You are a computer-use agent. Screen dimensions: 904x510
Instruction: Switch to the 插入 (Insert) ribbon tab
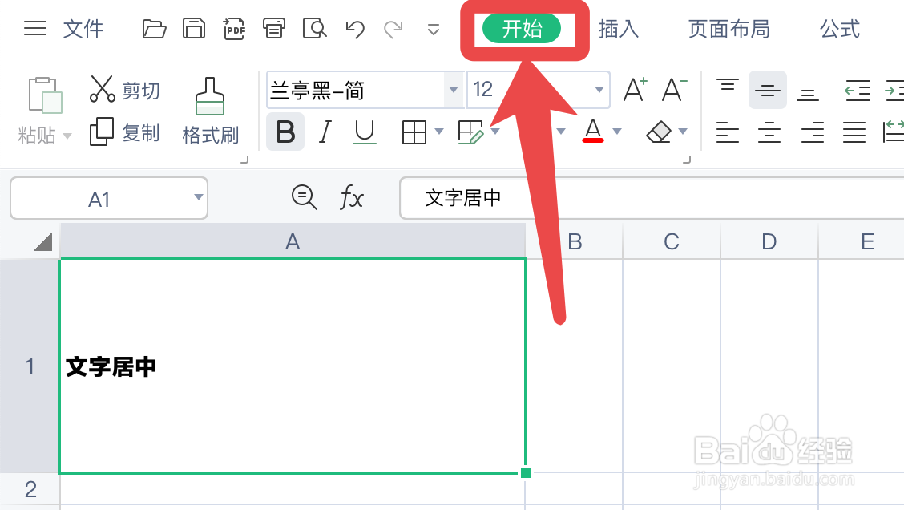click(620, 28)
